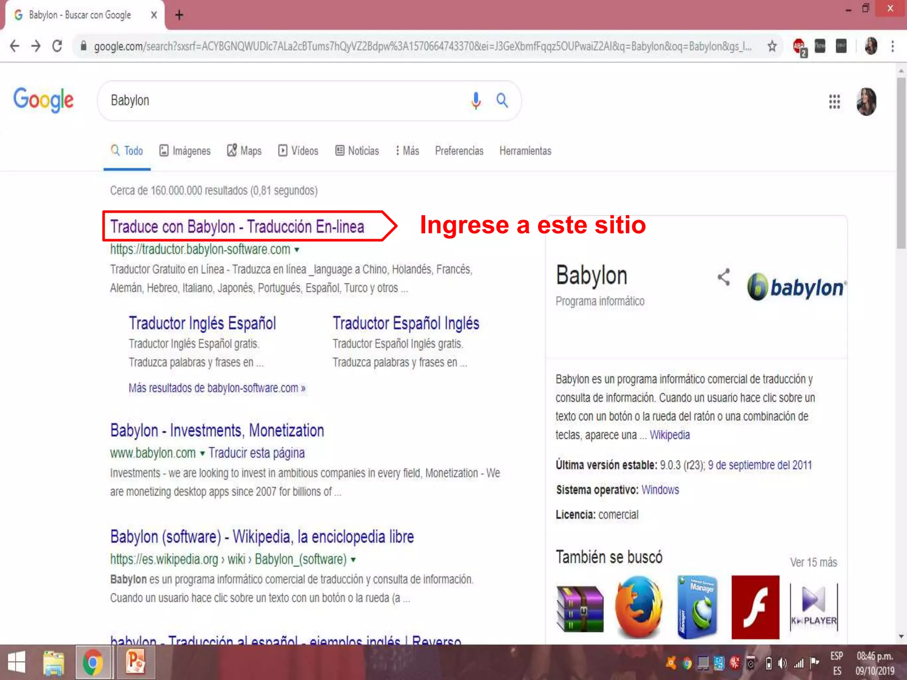Click the browser reload button

(57, 46)
